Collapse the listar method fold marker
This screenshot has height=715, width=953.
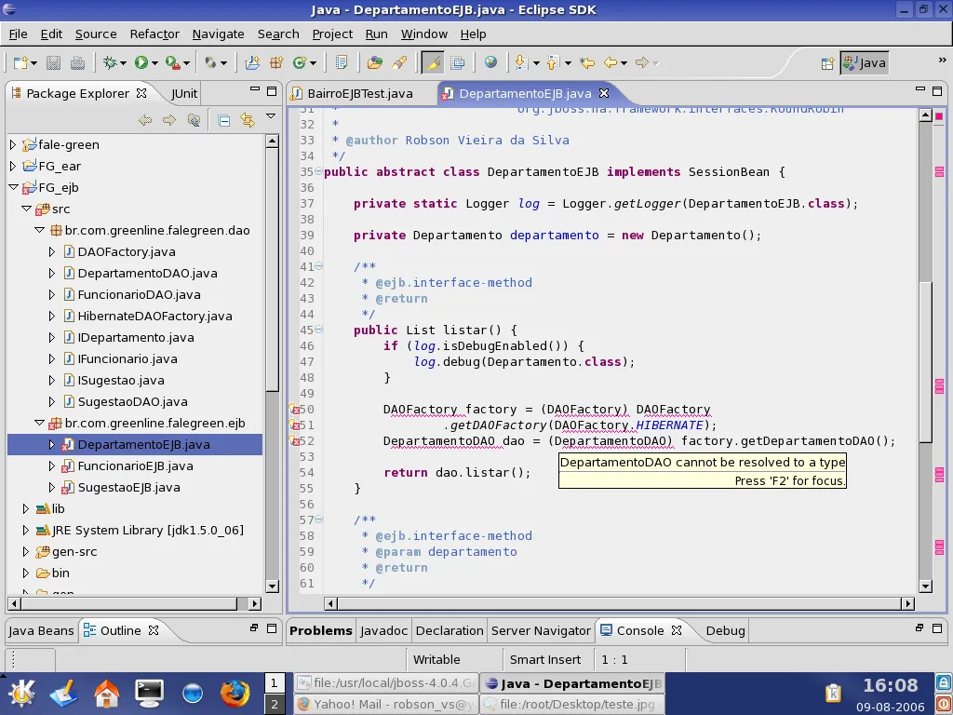click(318, 331)
